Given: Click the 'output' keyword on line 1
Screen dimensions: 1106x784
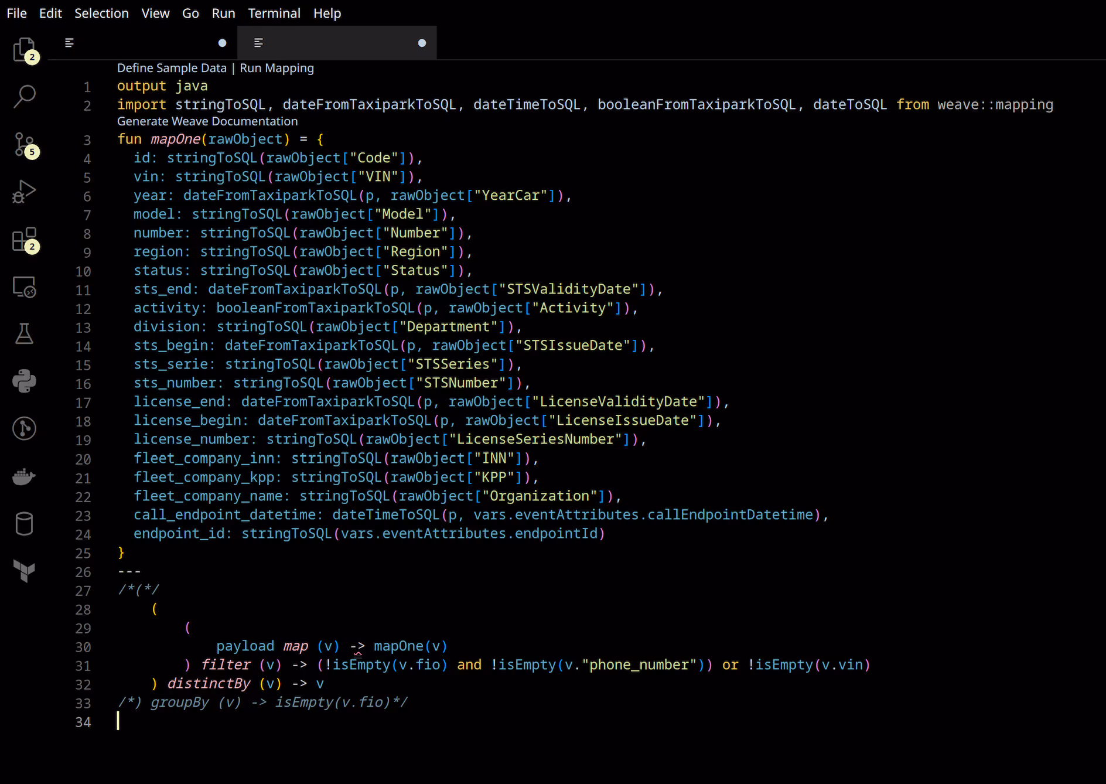Looking at the screenshot, I should pyautogui.click(x=142, y=86).
